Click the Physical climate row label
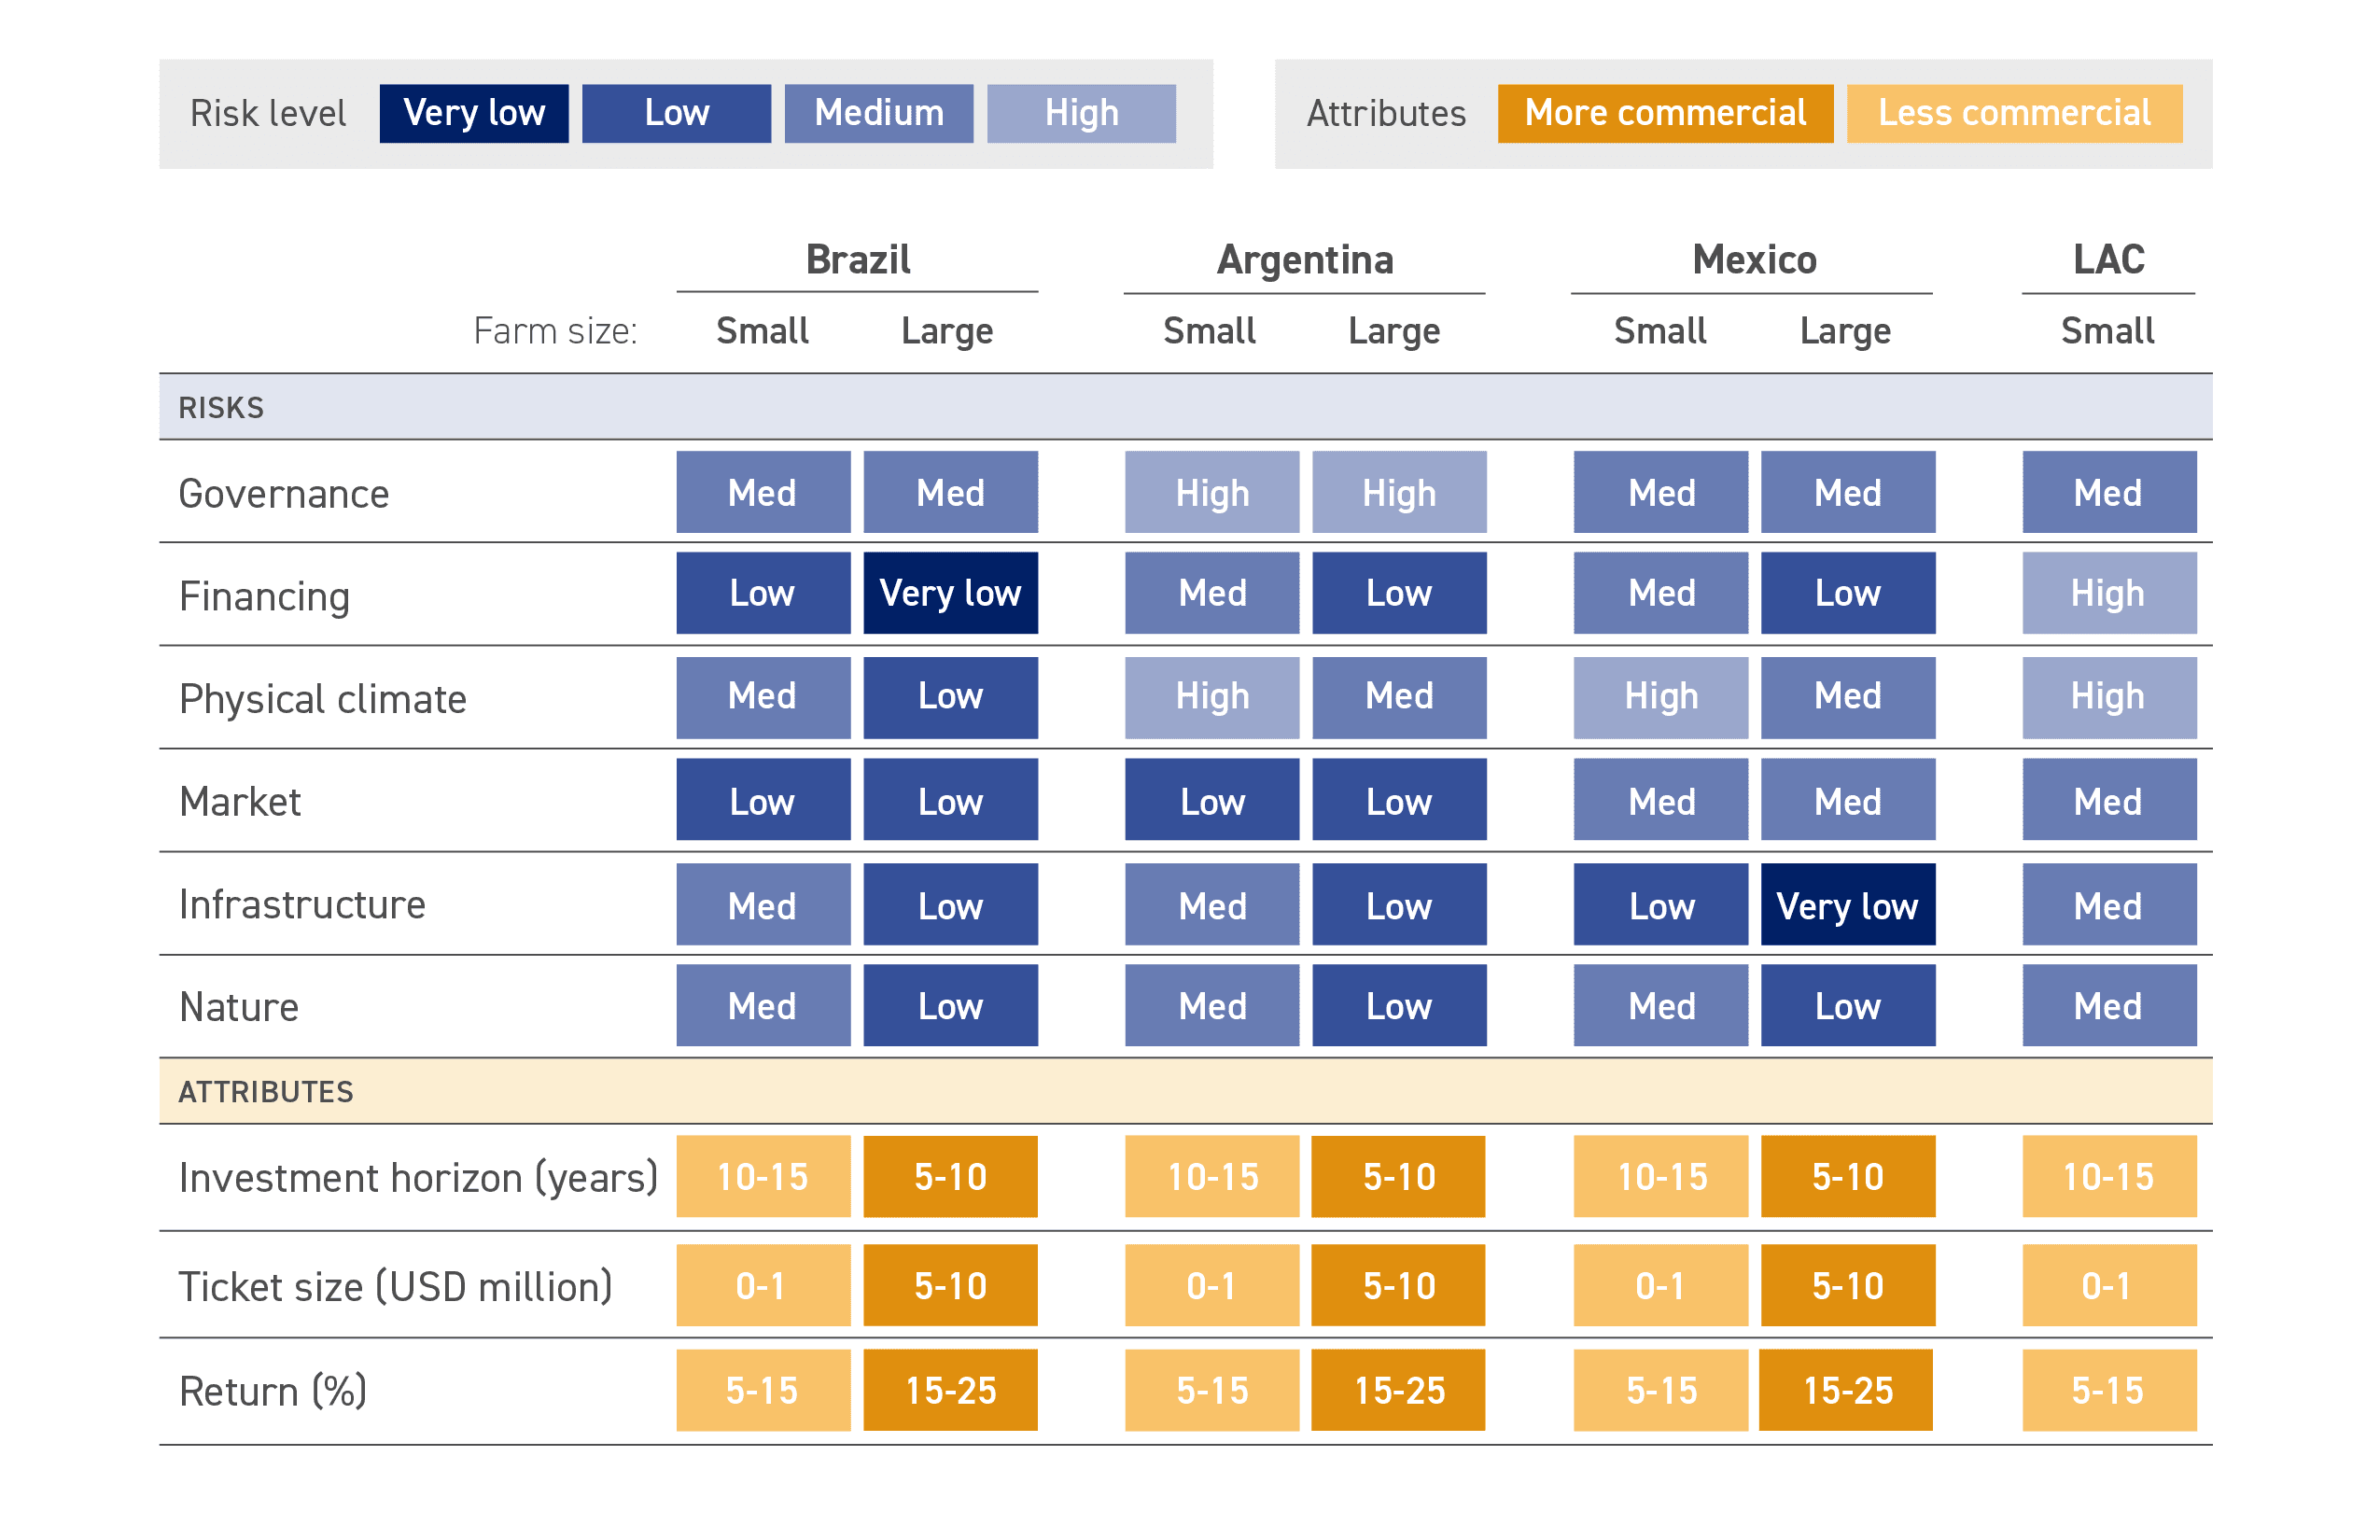 (x=322, y=699)
